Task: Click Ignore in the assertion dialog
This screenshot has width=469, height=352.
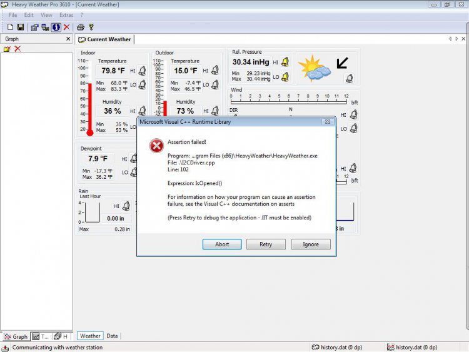Action: click(x=311, y=244)
